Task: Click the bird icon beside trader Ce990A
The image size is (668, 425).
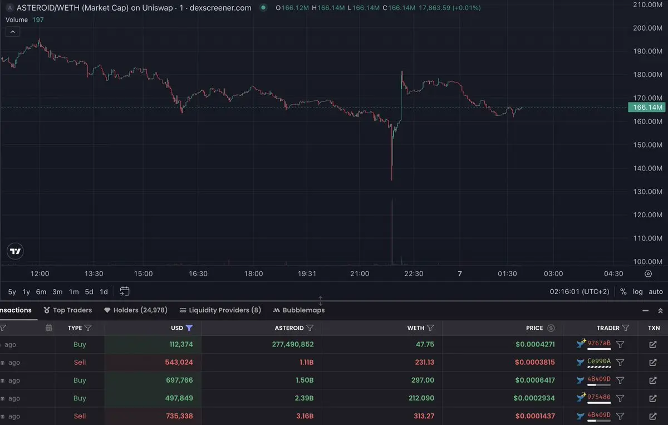Action: point(581,362)
